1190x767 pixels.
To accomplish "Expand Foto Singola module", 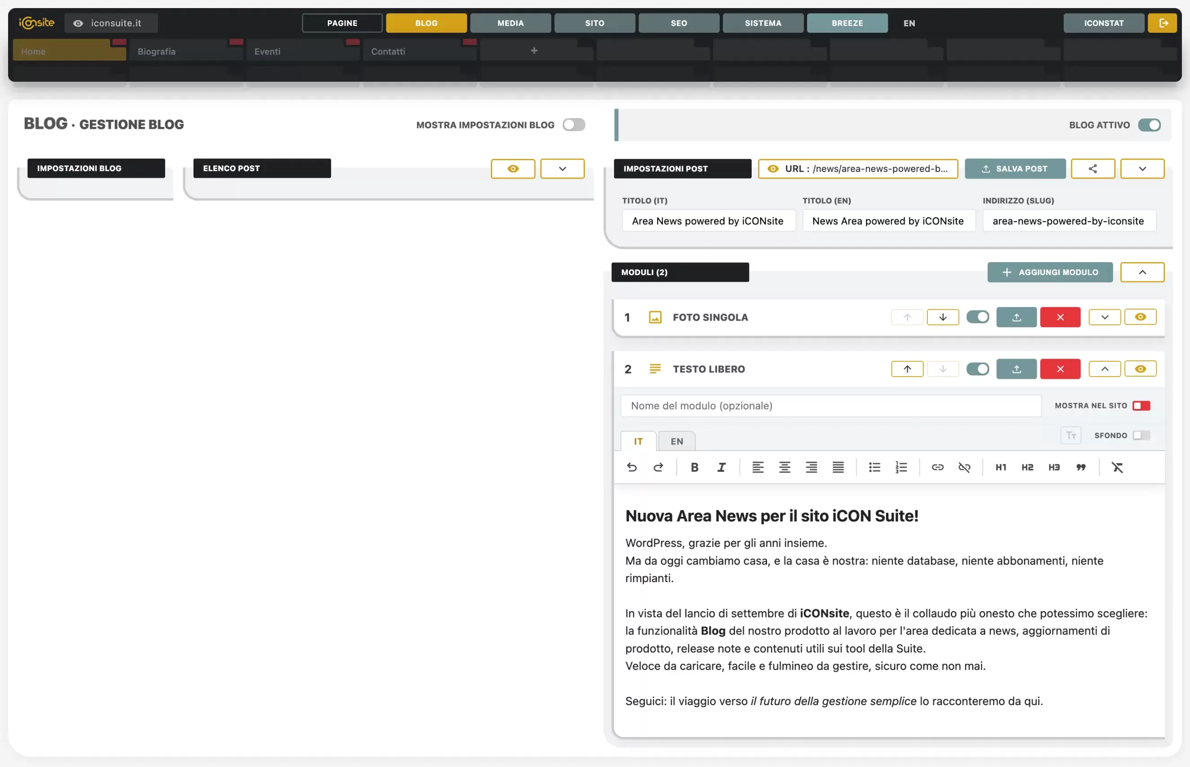I will click(1104, 317).
